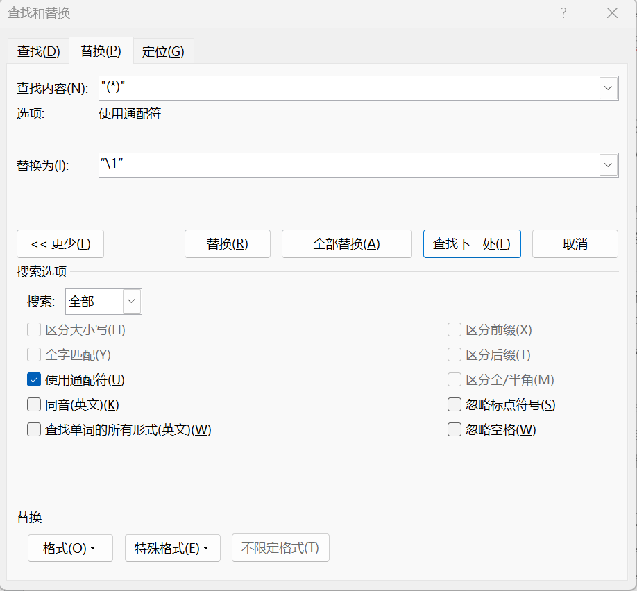Enable the 忽略标点符号(S) checkbox
This screenshot has width=637, height=591.
(x=455, y=405)
